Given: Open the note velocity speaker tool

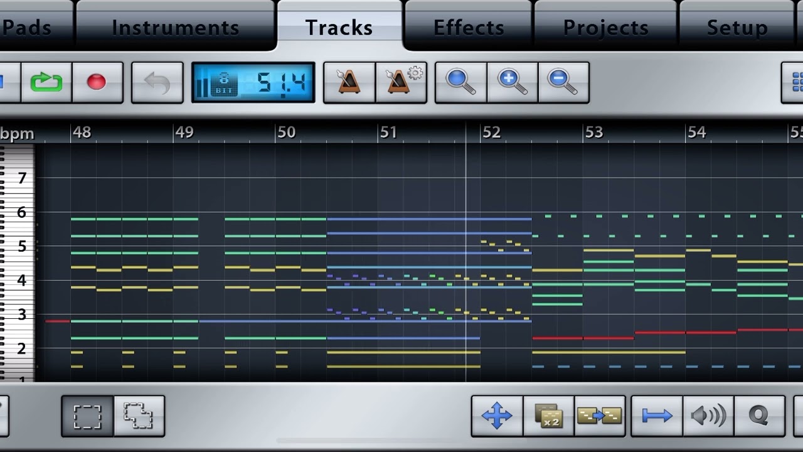Looking at the screenshot, I should point(708,416).
